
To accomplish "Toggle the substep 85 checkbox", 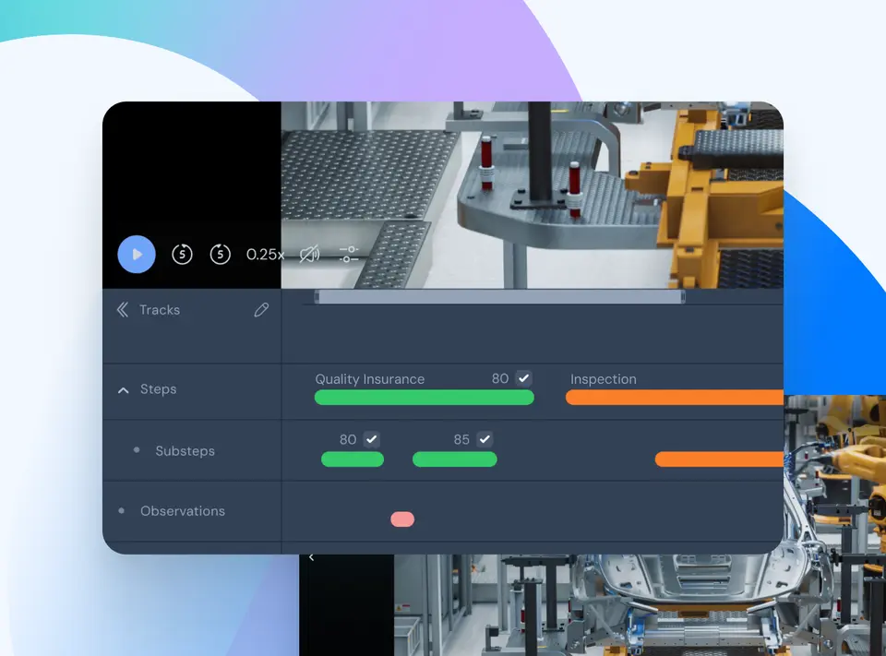I will (x=485, y=439).
